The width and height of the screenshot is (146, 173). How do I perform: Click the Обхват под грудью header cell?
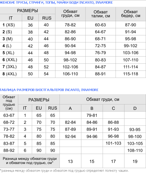click(x=9, y=103)
